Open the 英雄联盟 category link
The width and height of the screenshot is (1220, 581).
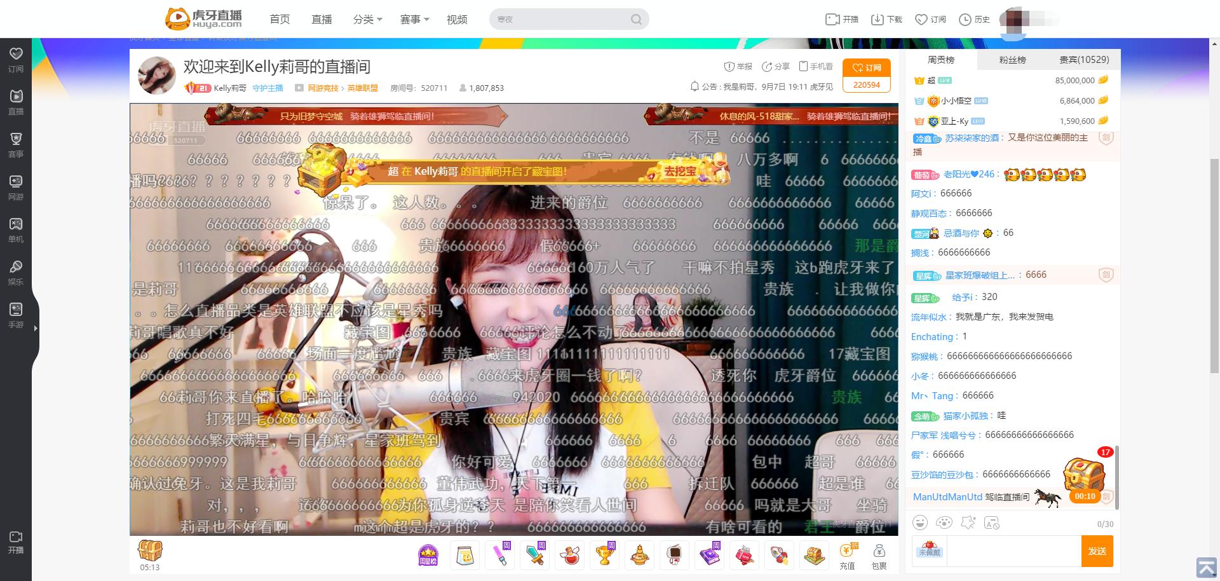pos(362,88)
